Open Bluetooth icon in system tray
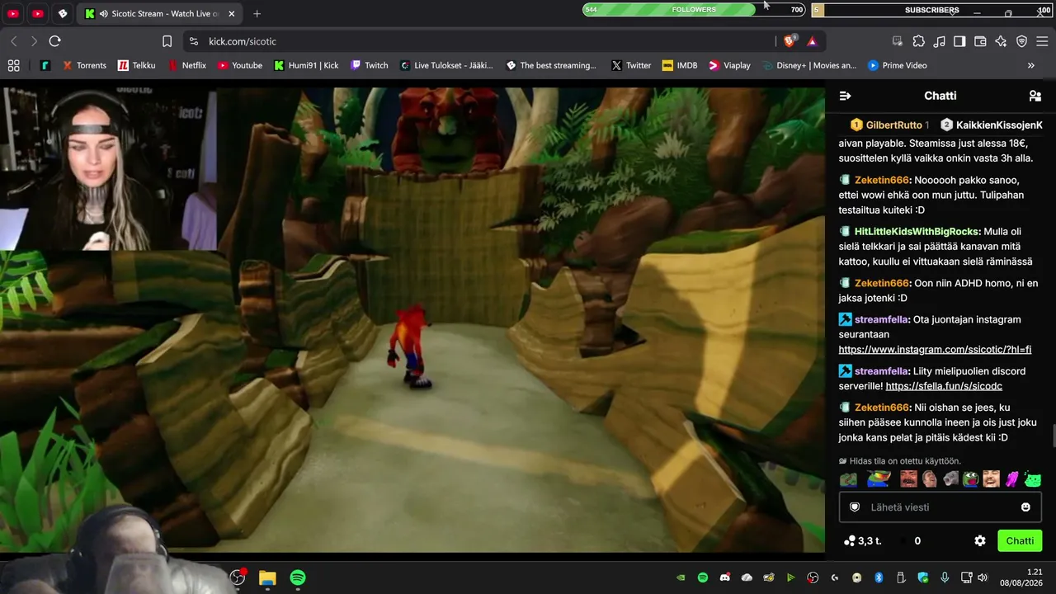The width and height of the screenshot is (1056, 594). click(x=879, y=577)
